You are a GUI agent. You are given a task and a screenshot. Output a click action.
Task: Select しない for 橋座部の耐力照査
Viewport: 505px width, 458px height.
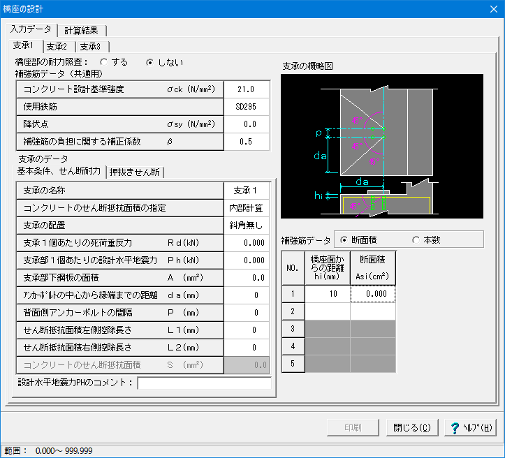(149, 62)
